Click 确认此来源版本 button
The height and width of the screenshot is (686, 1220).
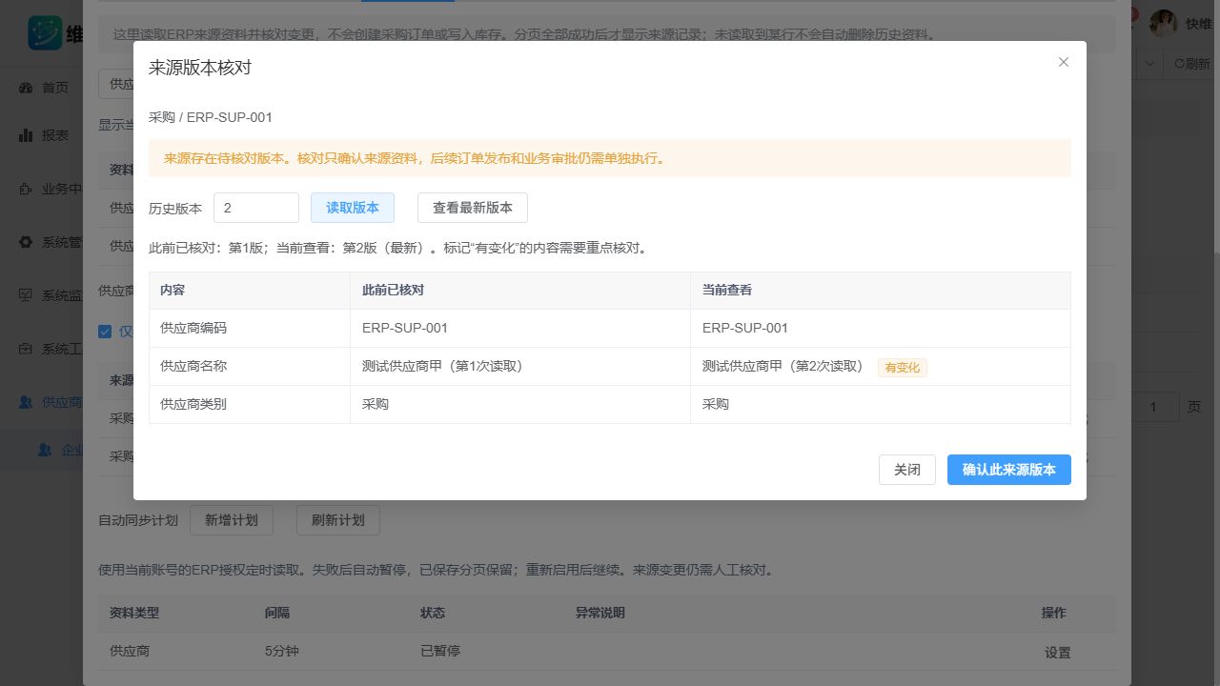click(x=1009, y=470)
